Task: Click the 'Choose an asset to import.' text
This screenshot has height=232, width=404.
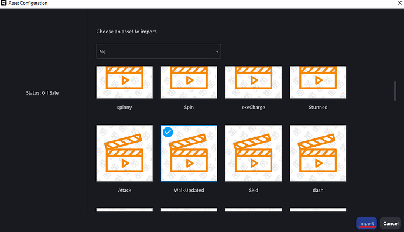Action: tap(126, 32)
